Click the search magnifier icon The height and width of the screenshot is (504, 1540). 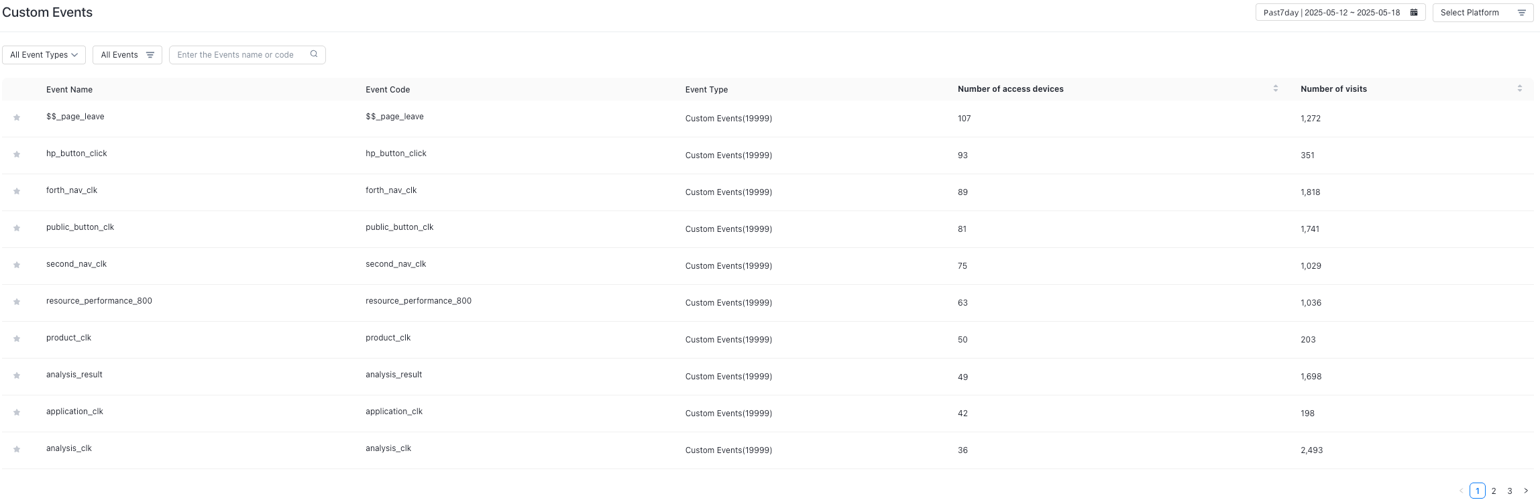314,54
